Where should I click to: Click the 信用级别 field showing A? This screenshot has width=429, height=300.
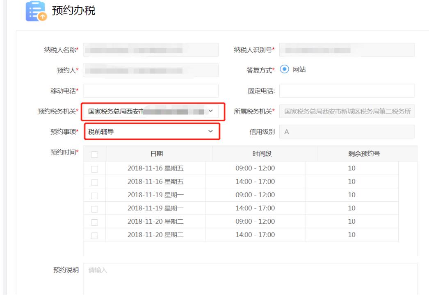pyautogui.click(x=347, y=132)
